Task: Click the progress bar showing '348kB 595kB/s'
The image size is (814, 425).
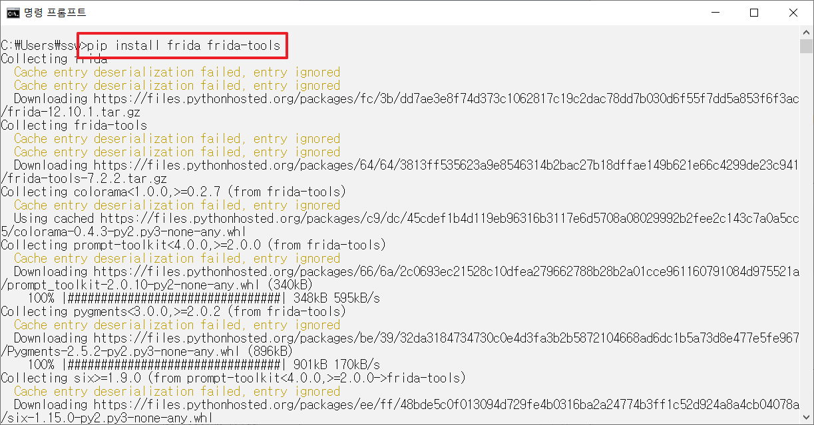Action: 204,298
